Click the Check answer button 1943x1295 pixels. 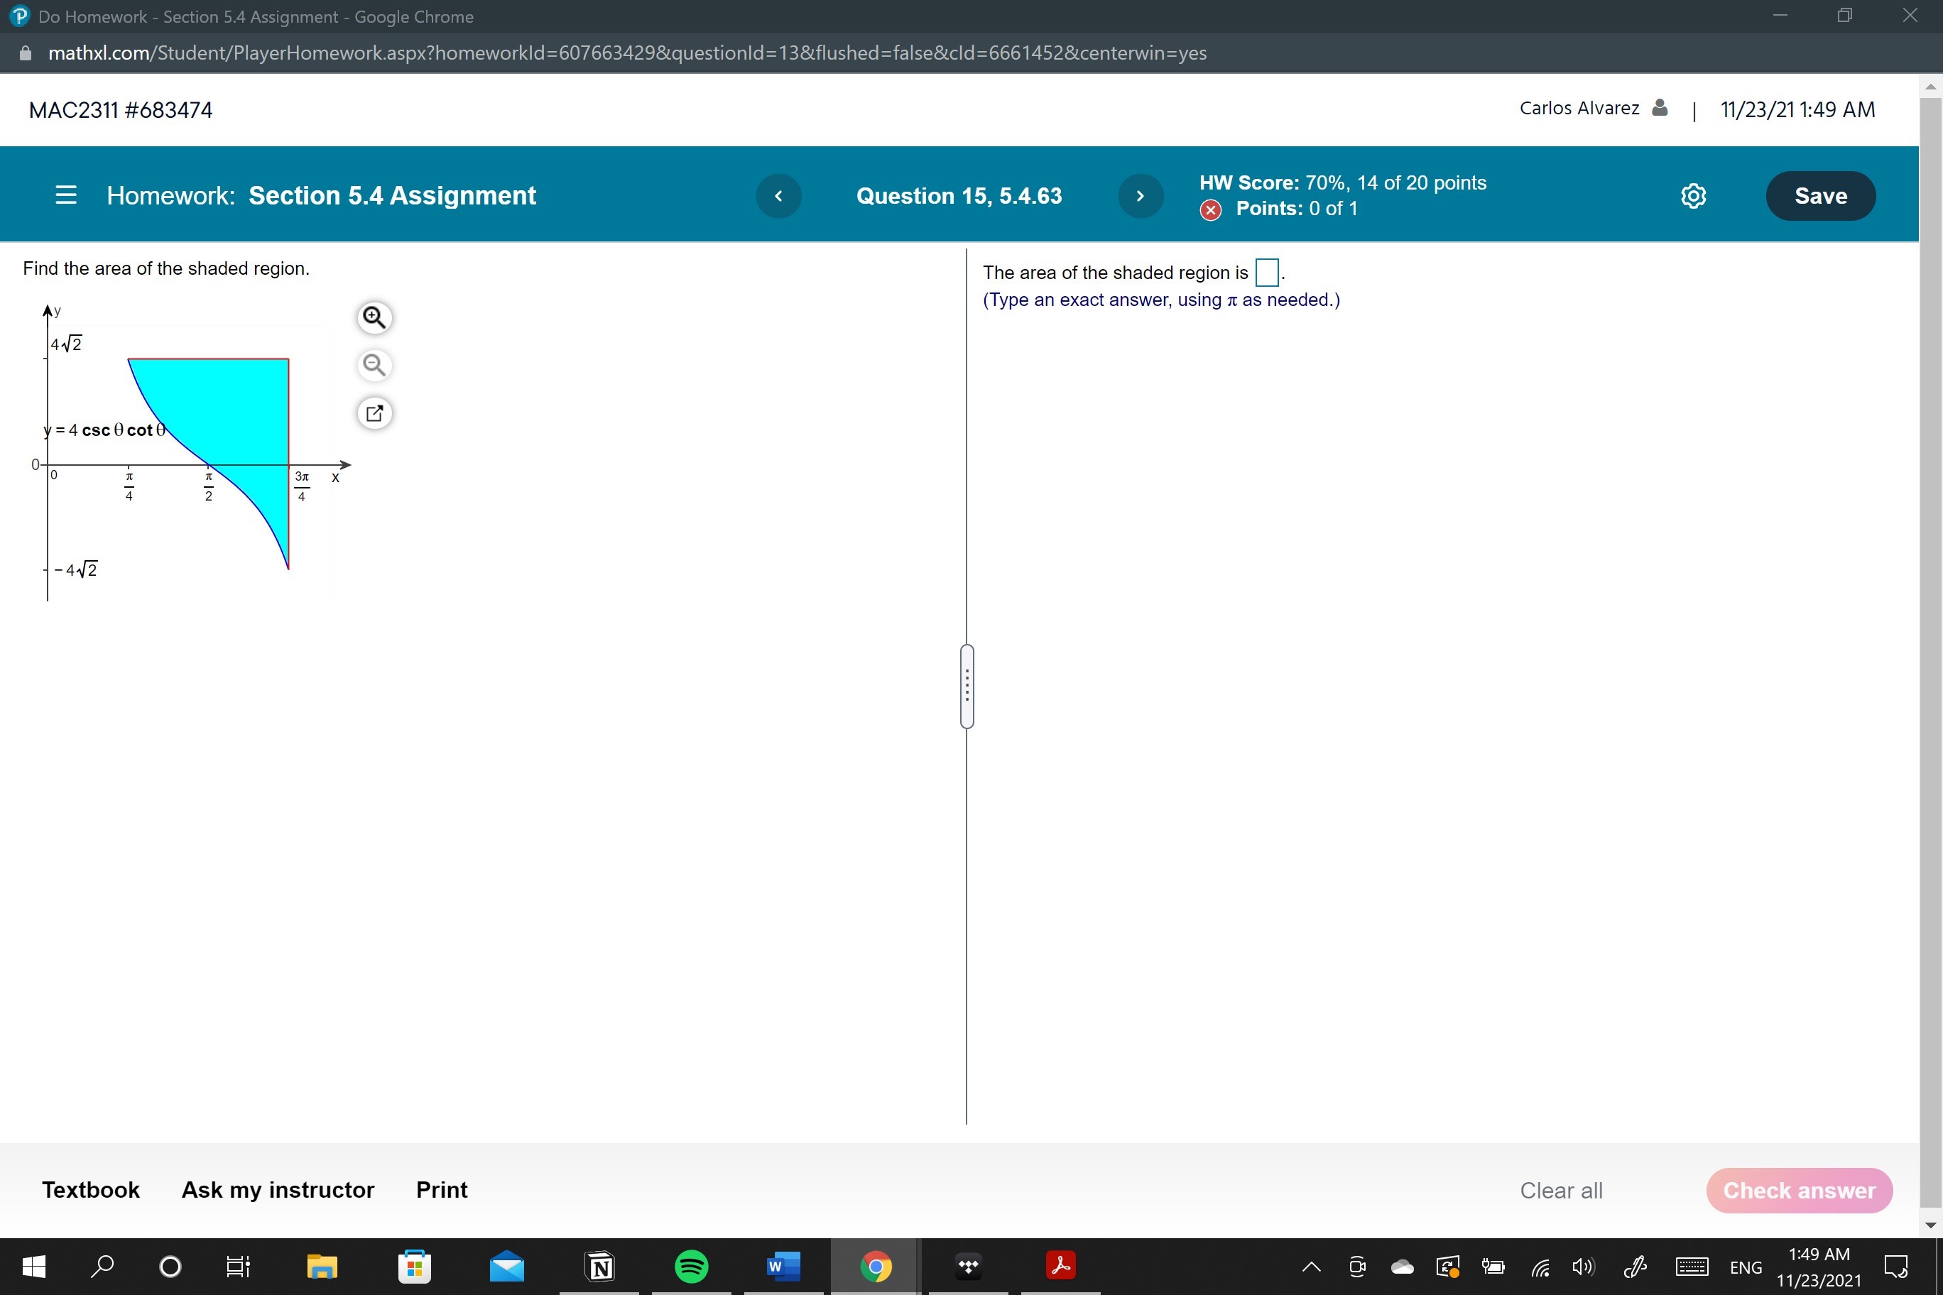1800,1190
